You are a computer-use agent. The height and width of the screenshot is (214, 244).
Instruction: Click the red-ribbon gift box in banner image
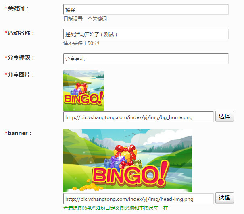click(125, 153)
